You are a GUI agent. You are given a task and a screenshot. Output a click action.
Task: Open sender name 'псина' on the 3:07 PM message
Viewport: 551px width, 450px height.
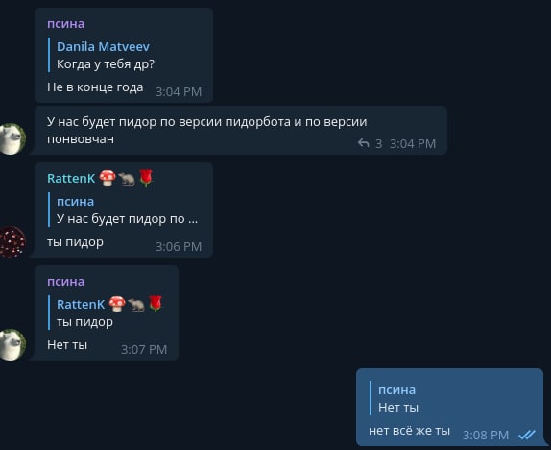click(x=65, y=282)
